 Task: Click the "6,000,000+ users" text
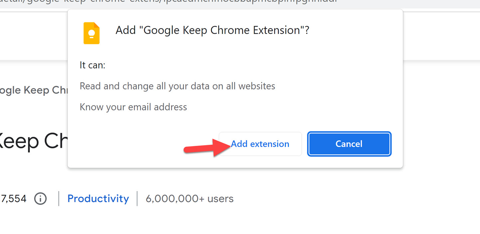pyautogui.click(x=190, y=199)
